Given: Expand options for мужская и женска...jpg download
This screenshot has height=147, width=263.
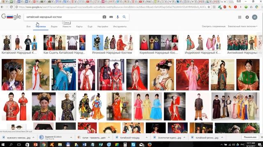Looking at the screenshot, I should (33, 138).
